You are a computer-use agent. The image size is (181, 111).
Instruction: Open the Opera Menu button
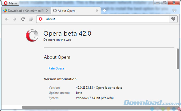pos(10,3)
